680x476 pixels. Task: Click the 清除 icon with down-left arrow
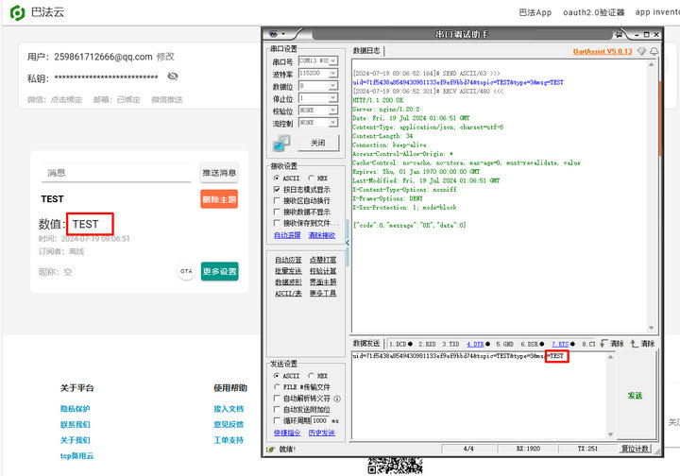[x=603, y=344]
